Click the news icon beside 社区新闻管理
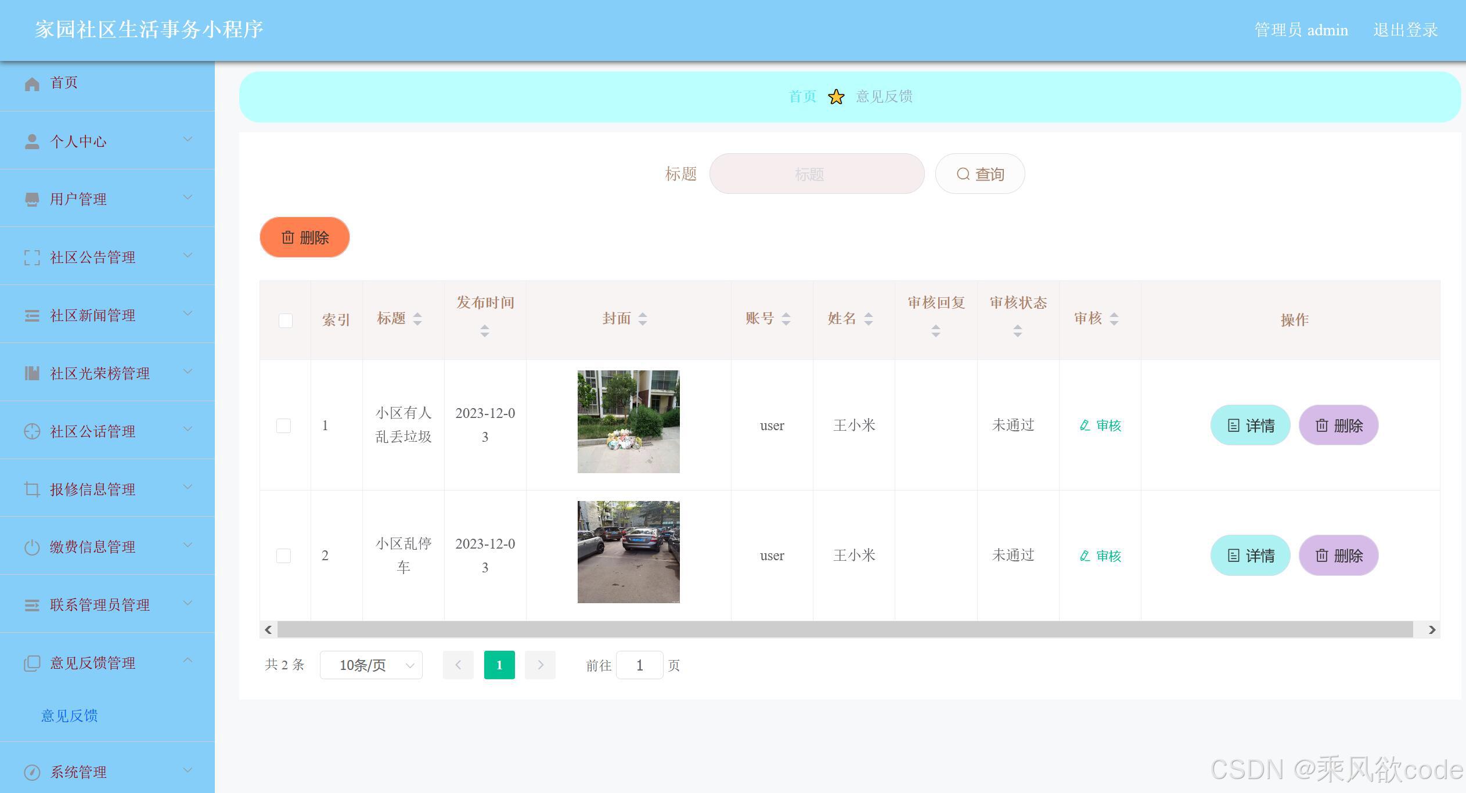 32,315
